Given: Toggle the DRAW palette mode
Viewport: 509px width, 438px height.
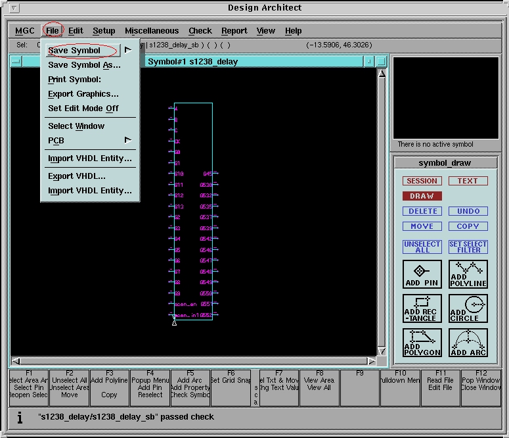Looking at the screenshot, I should coord(422,196).
